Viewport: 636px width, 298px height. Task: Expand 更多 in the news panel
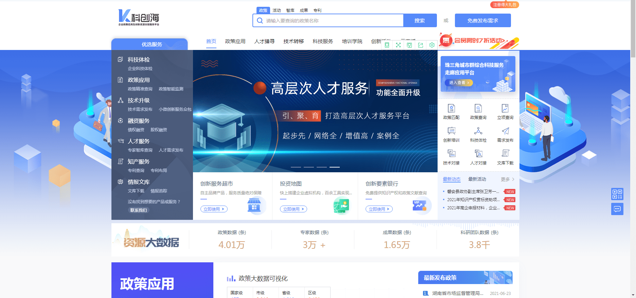(508, 179)
